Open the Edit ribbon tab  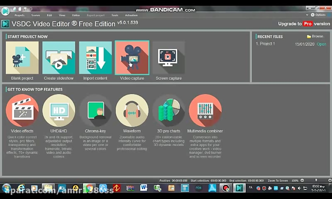[x=49, y=15]
